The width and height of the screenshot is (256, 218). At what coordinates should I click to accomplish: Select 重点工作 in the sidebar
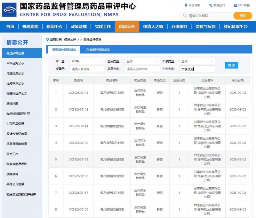(12, 154)
